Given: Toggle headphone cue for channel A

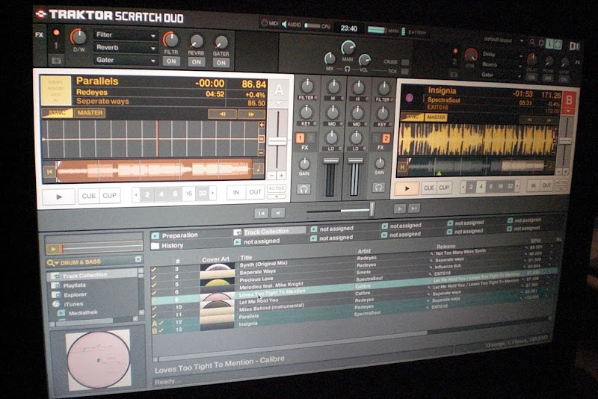Looking at the screenshot, I should (303, 189).
